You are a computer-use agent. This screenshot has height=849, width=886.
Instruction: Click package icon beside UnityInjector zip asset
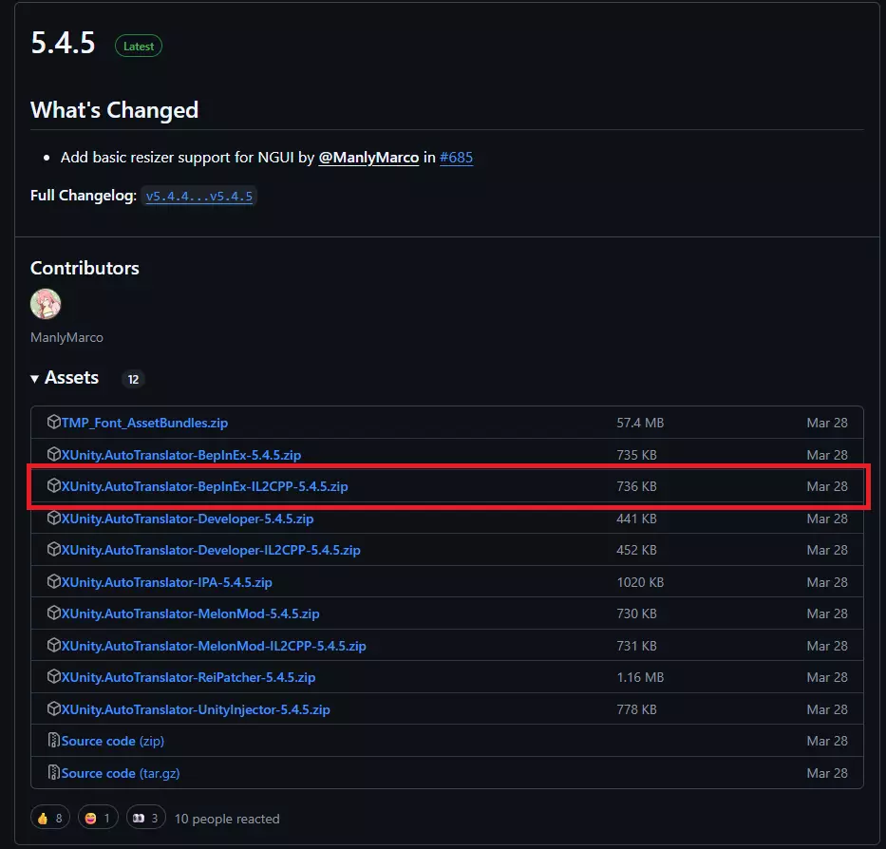click(54, 709)
